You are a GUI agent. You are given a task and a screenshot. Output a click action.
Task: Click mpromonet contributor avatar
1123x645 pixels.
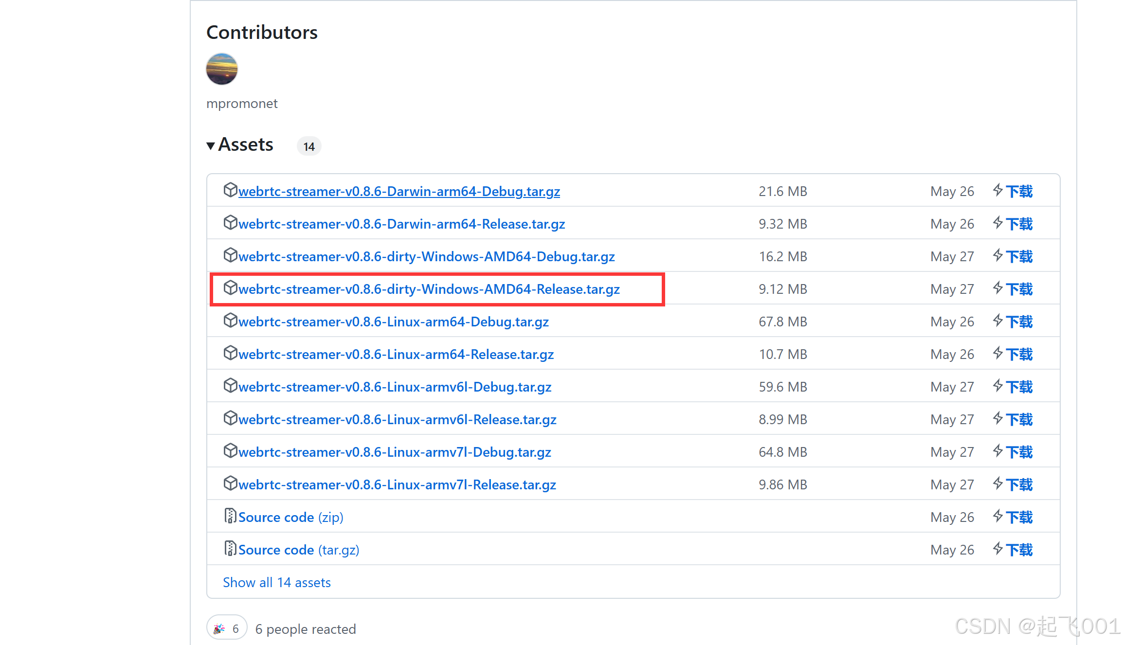[x=222, y=69]
